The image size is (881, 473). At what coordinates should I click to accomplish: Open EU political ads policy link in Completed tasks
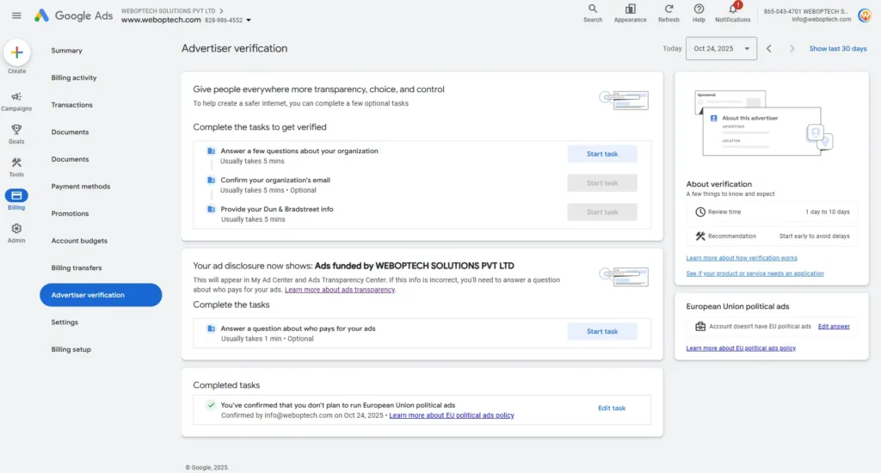tap(452, 415)
